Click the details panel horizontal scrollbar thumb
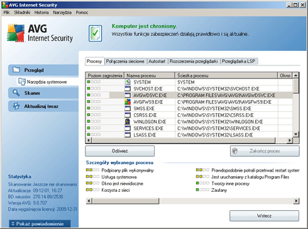The height and width of the screenshot is (229, 308). [x=126, y=201]
